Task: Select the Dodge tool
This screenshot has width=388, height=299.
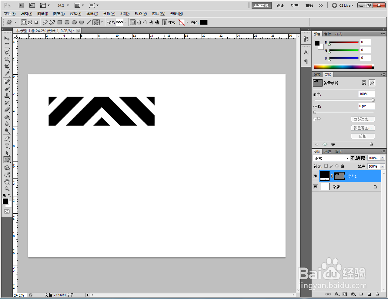Action: (x=7, y=131)
